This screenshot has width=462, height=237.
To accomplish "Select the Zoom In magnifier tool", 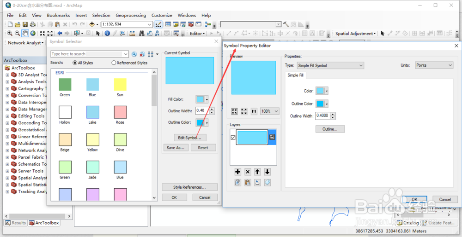I will (10, 33).
